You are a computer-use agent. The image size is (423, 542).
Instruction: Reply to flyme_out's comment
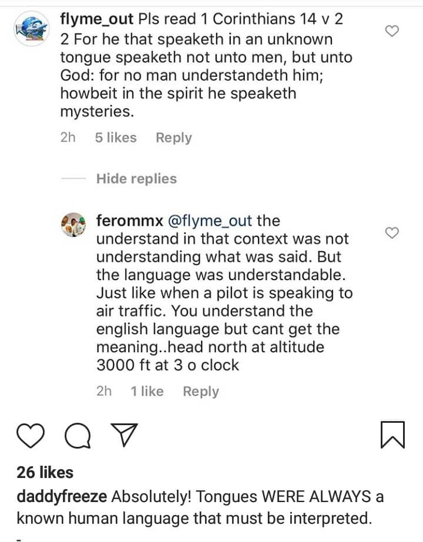click(173, 138)
